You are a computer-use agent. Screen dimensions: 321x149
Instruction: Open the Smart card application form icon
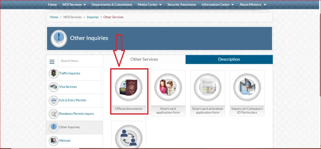pyautogui.click(x=168, y=87)
